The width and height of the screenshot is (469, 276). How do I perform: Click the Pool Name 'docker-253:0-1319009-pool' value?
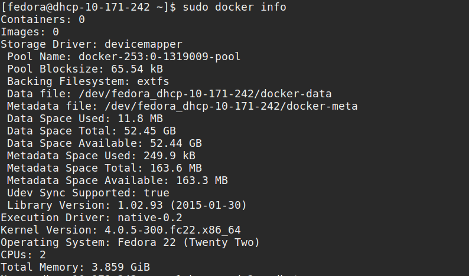click(159, 57)
